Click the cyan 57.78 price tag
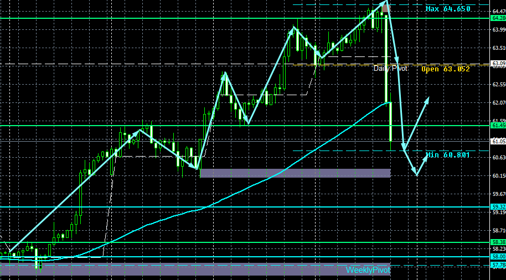506x280 pixels. 498,265
